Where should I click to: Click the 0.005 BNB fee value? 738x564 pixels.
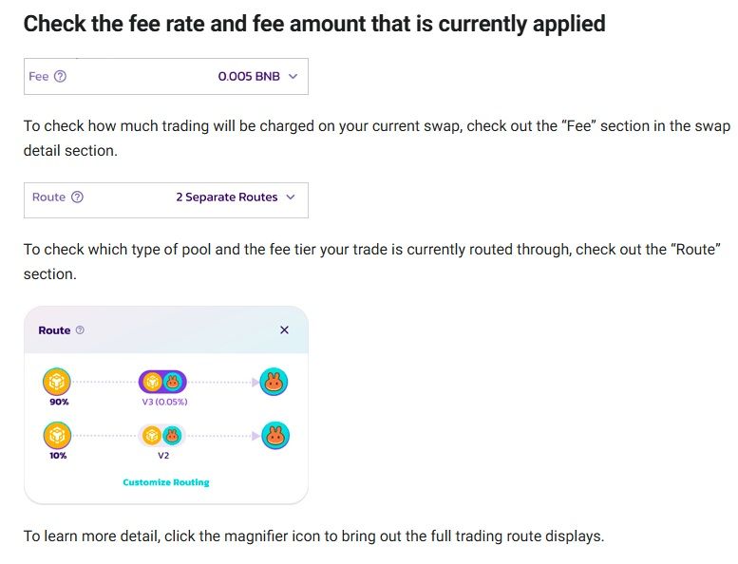click(x=249, y=77)
